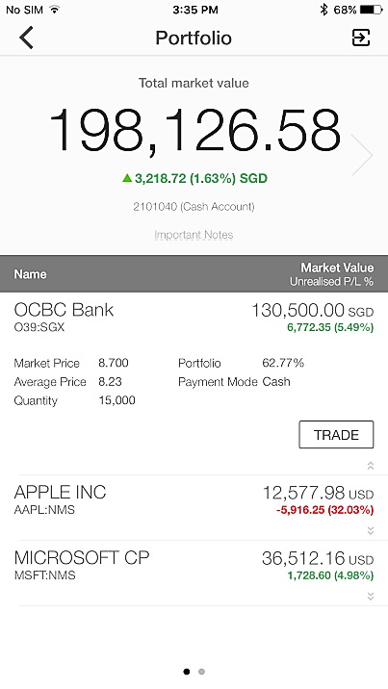388x689 pixels.
Task: Sort by the Name column header
Action: tap(30, 274)
